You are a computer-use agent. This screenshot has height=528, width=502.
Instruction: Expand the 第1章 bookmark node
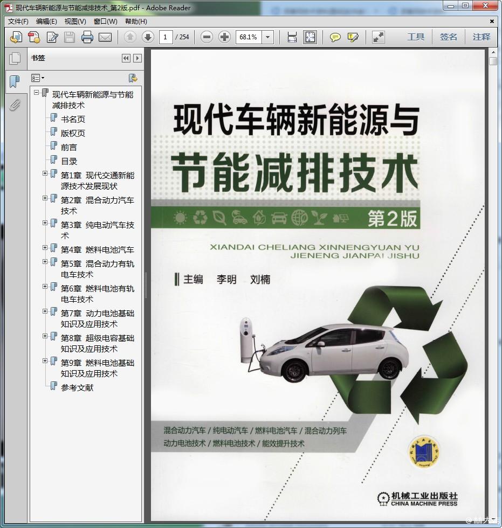45,173
